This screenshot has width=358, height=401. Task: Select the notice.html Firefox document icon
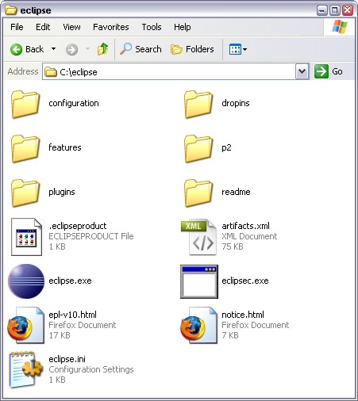(198, 326)
